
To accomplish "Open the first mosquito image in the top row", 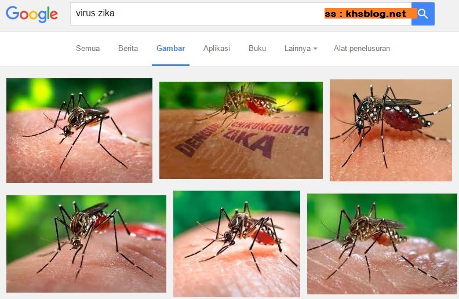I will [x=79, y=130].
